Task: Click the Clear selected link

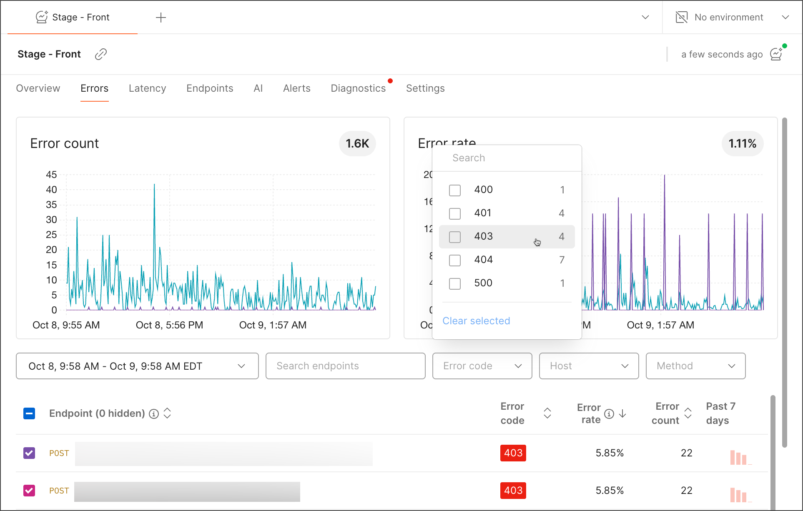Action: tap(476, 321)
